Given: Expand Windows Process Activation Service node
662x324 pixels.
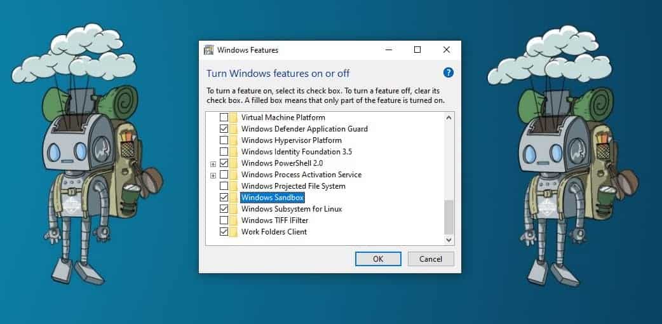Looking at the screenshot, I should pos(213,175).
